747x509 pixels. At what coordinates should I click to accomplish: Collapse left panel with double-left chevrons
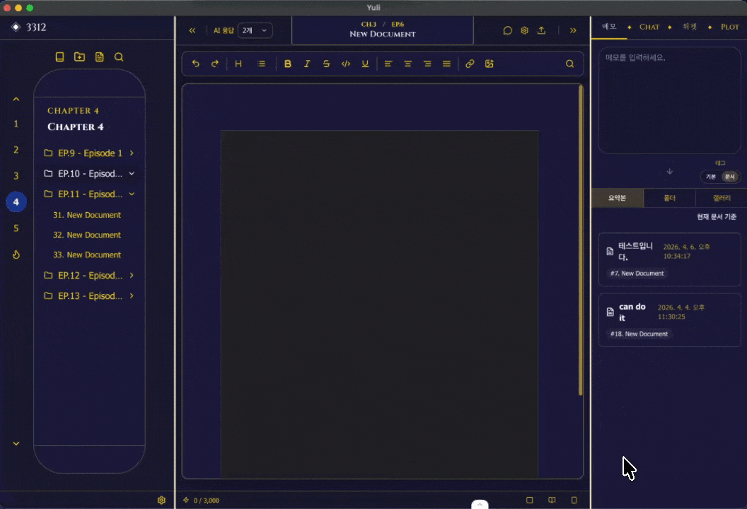pos(192,30)
